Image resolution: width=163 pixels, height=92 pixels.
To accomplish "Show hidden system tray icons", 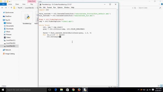I will pyautogui.click(x=139, y=90).
